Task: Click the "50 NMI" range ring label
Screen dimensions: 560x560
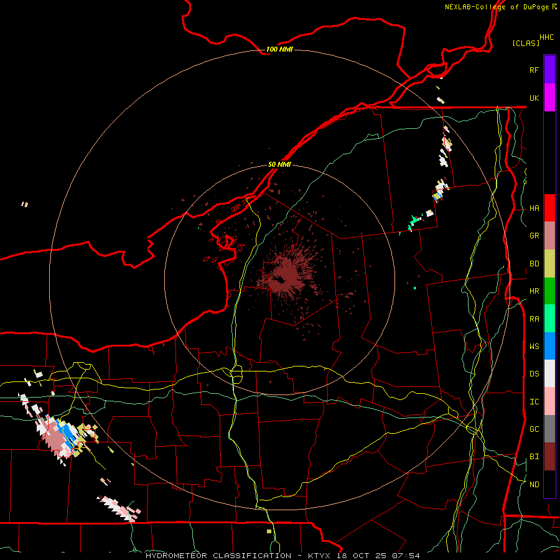Action: [279, 165]
